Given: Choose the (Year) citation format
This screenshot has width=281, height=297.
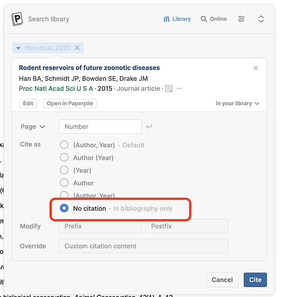Looking at the screenshot, I should point(64,170).
